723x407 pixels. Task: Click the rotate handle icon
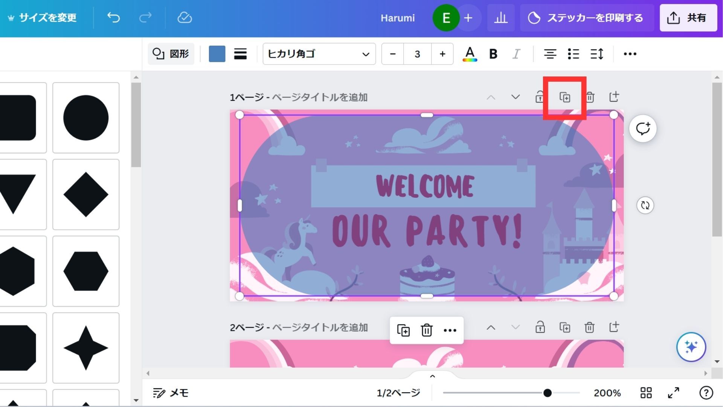click(x=645, y=205)
